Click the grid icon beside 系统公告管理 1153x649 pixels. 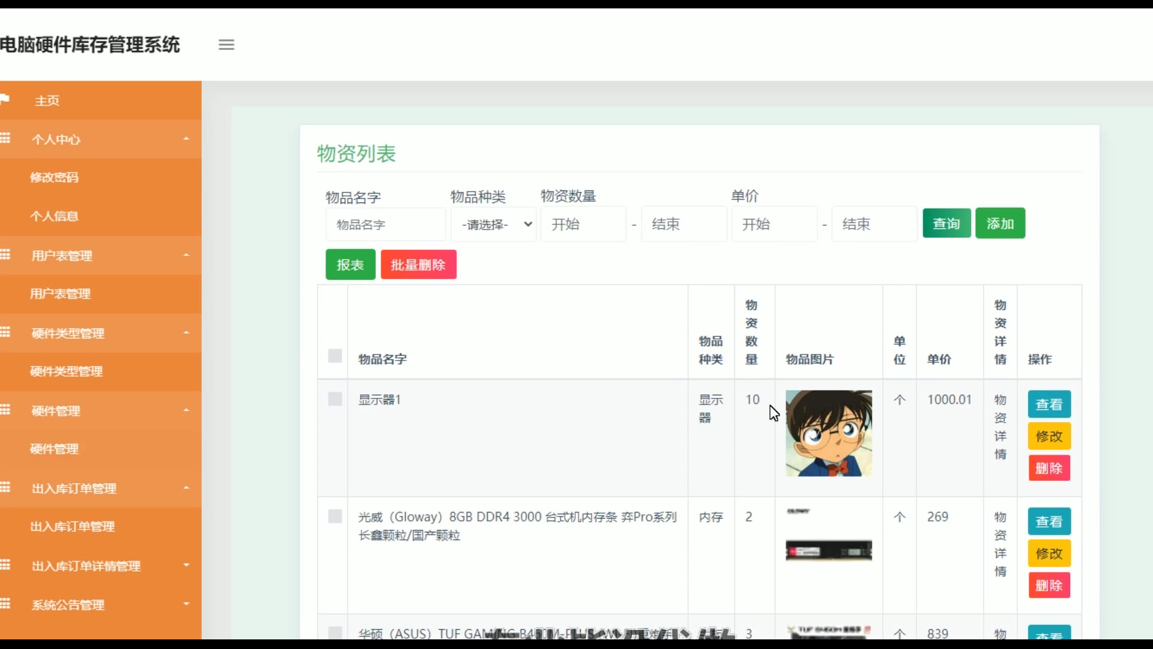point(5,603)
